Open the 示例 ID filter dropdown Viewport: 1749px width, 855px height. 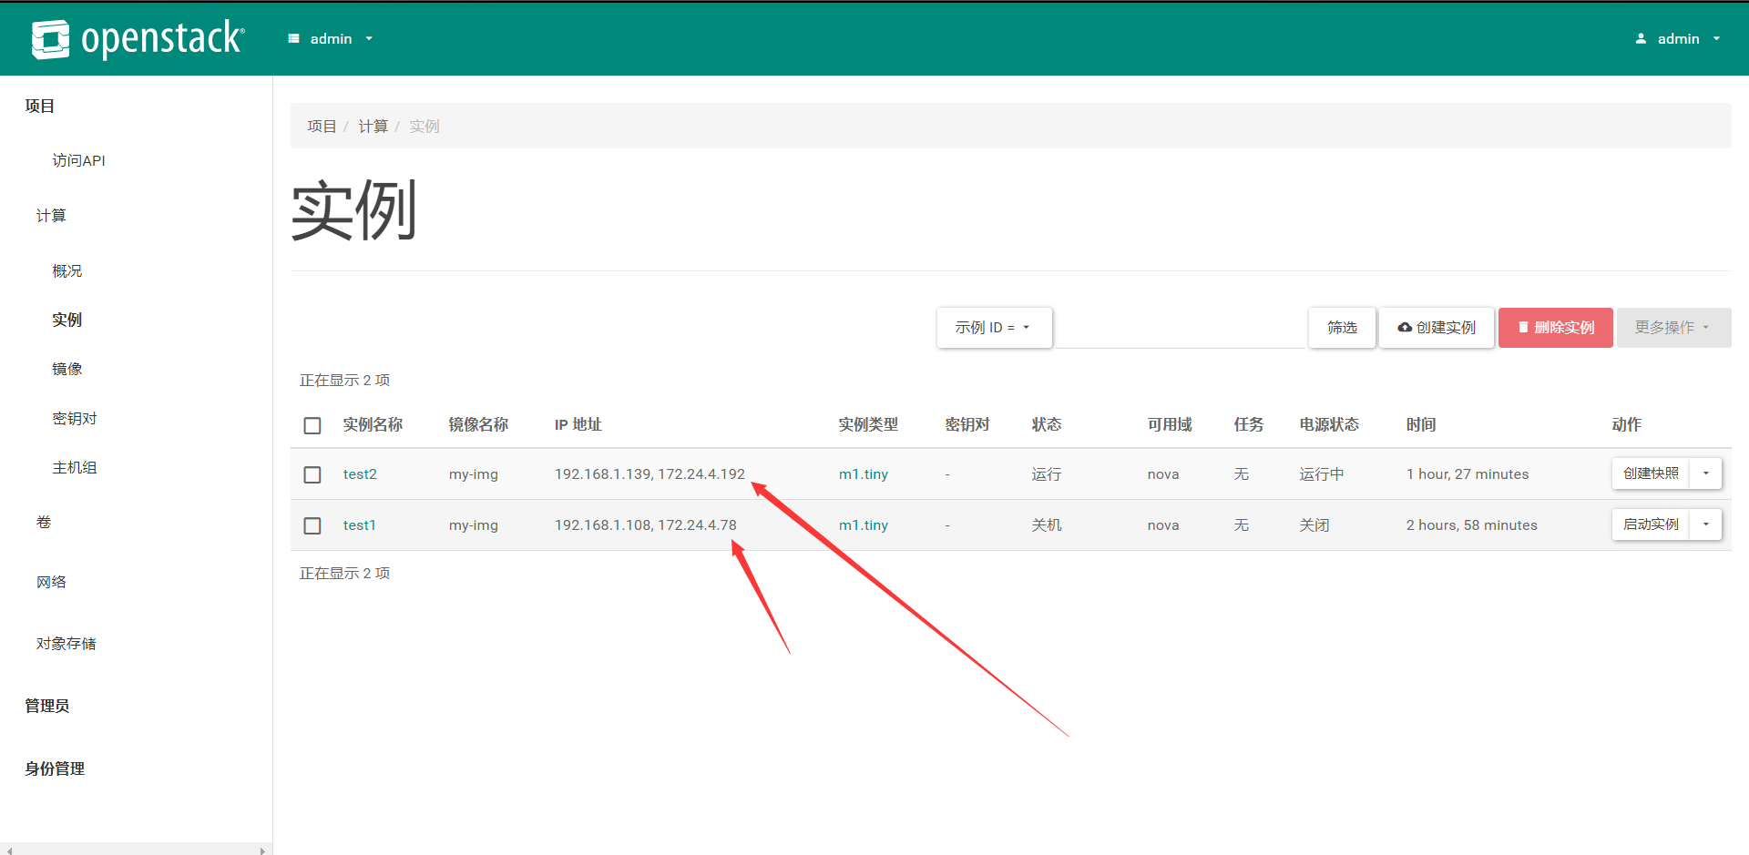coord(994,328)
